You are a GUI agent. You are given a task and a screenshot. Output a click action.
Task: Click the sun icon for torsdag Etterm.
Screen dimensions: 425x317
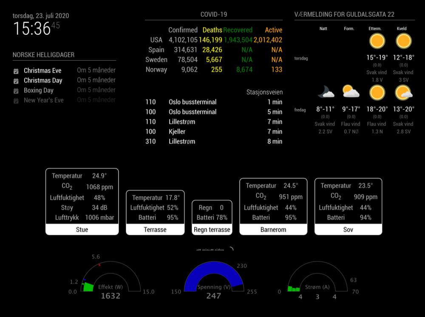pos(377,41)
